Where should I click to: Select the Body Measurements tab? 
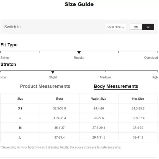[x=116, y=86]
